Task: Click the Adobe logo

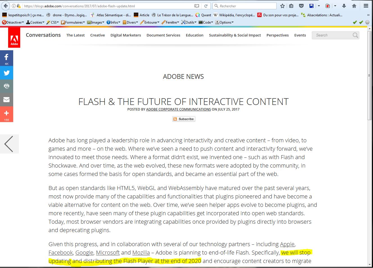Action: point(14,37)
